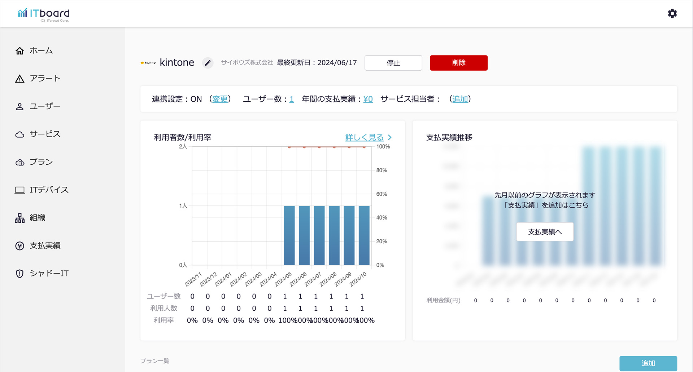Click the settings gear icon
This screenshot has height=372, width=693.
pos(672,14)
